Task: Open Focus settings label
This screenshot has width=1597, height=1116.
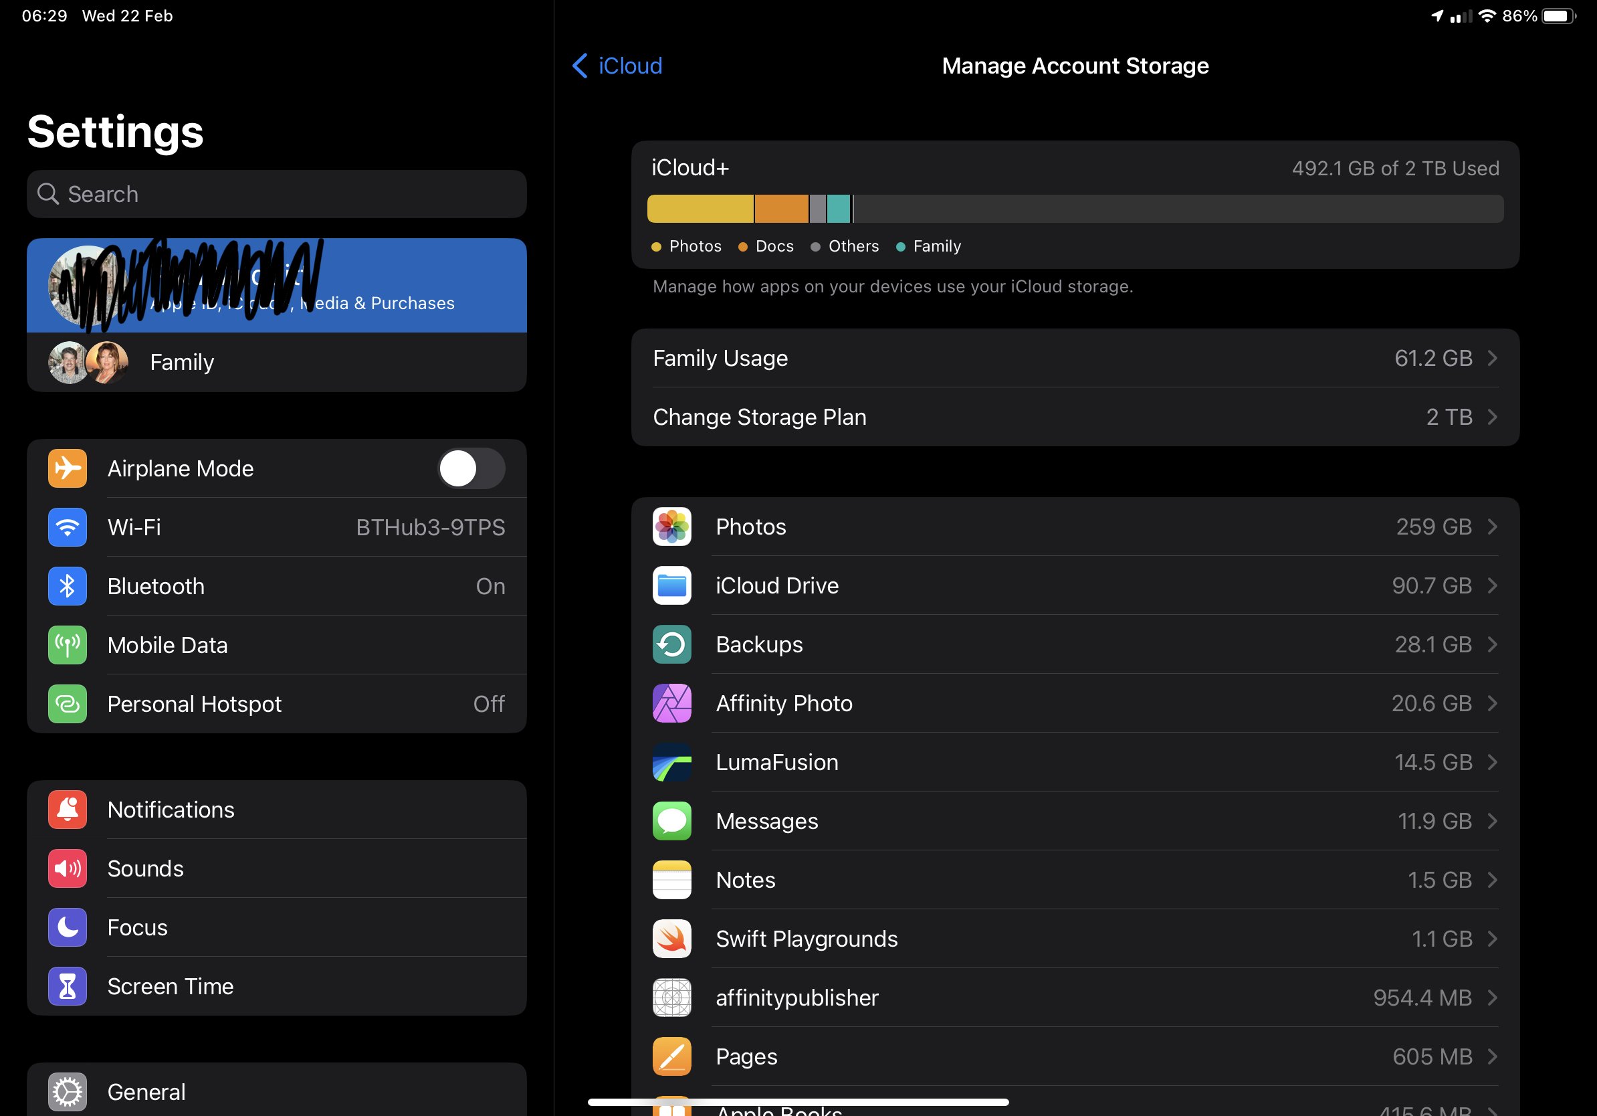Action: click(x=138, y=928)
